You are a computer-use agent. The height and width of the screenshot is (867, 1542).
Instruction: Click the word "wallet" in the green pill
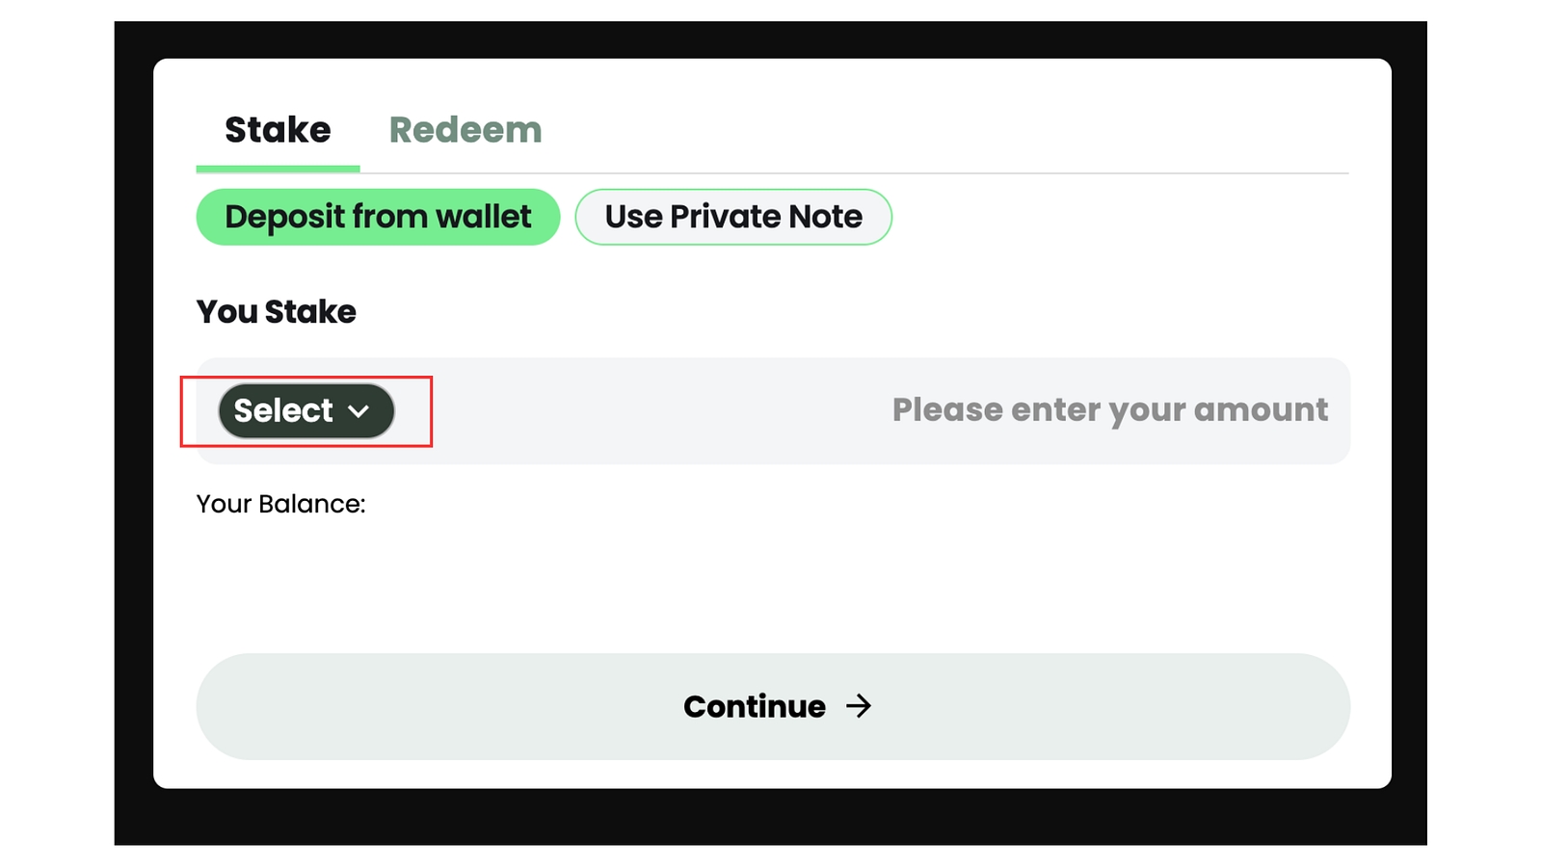tap(483, 217)
